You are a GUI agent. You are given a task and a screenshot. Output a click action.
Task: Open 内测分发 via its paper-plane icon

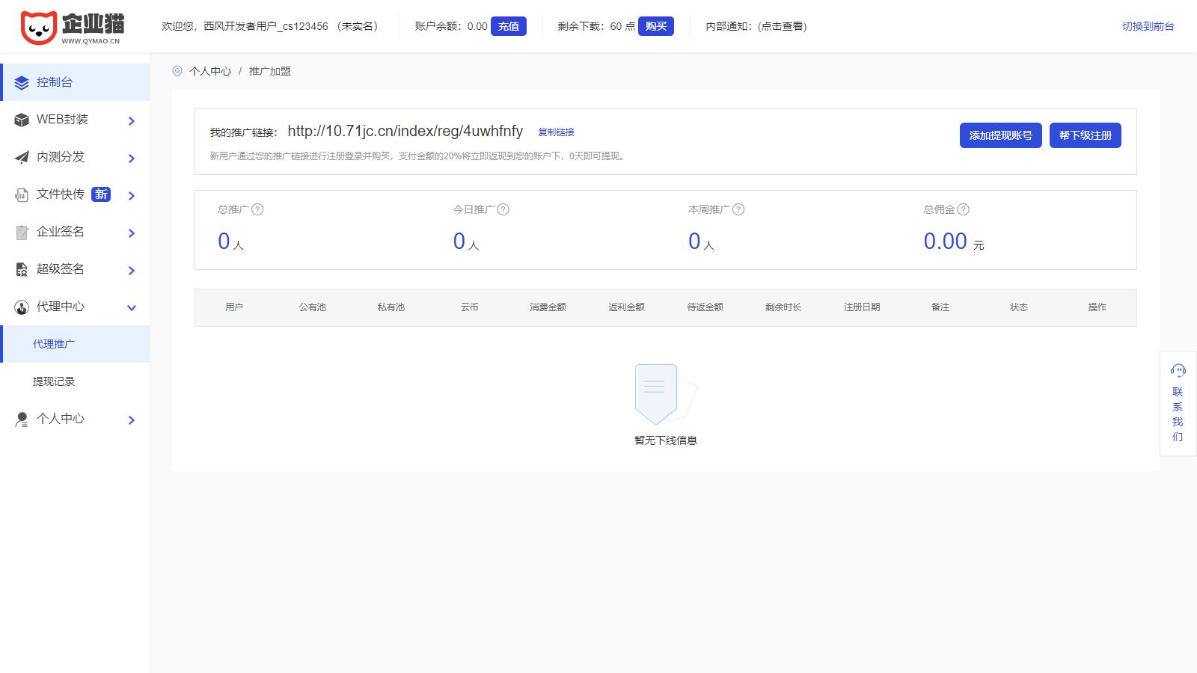point(22,157)
